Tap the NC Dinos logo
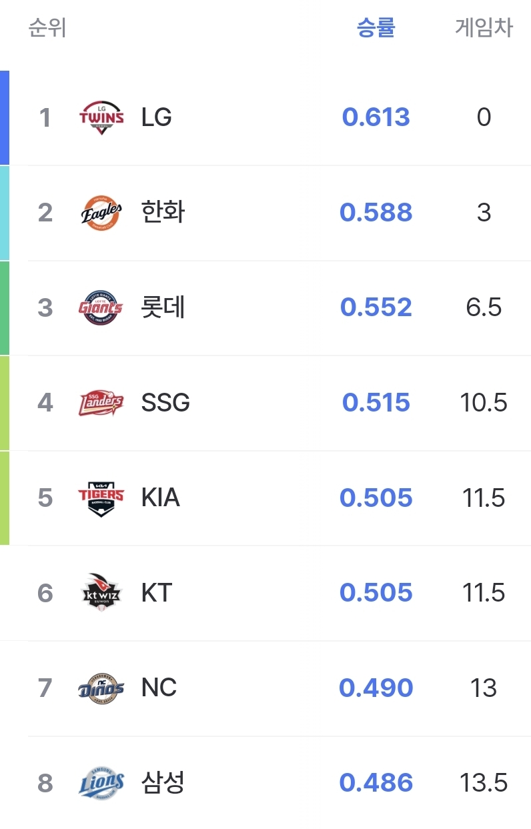Viewport: 531px width, 829px height. click(101, 688)
